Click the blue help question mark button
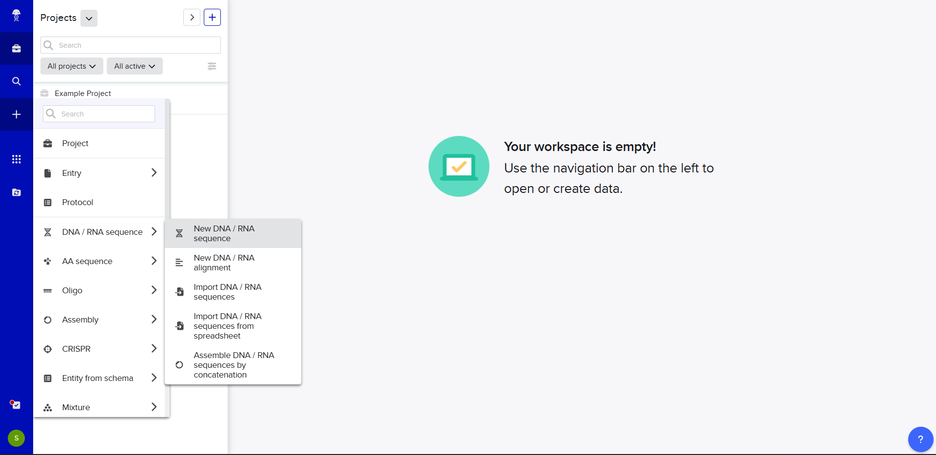Image resolution: width=936 pixels, height=455 pixels. tap(920, 439)
